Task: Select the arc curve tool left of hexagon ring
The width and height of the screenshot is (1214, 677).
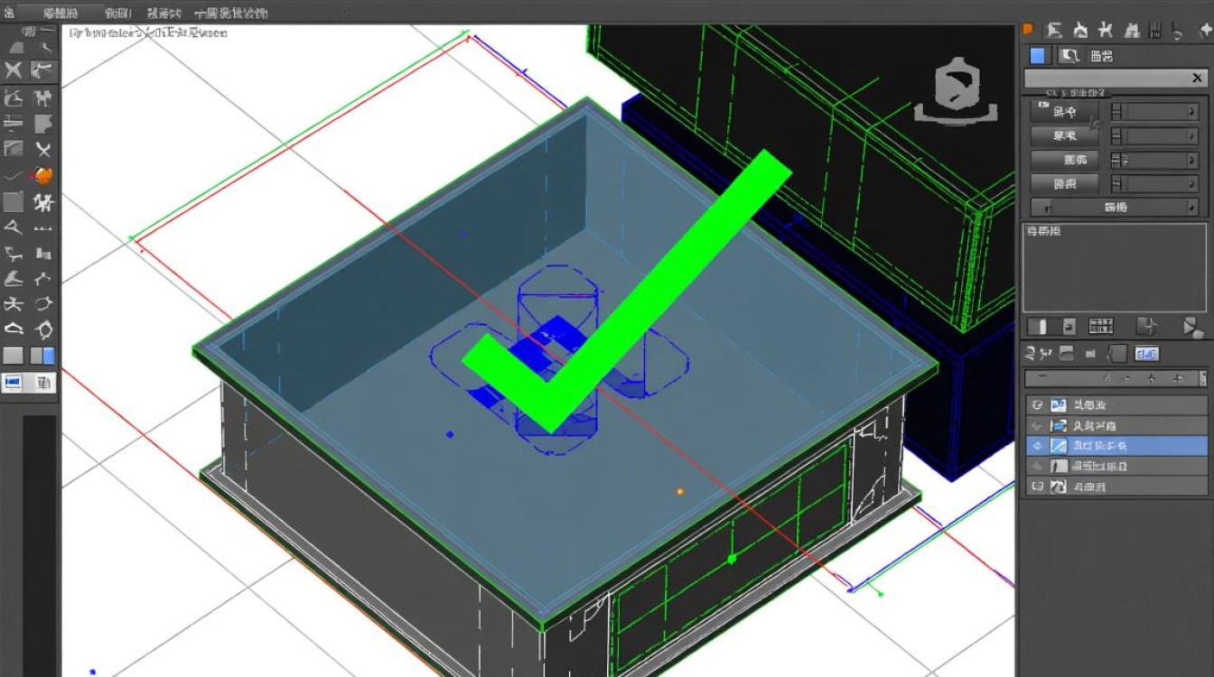Action: coord(14,329)
